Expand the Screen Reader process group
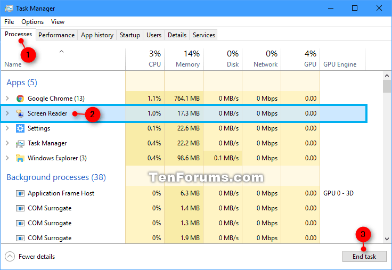Image resolution: width=392 pixels, height=270 pixels. click(x=7, y=113)
